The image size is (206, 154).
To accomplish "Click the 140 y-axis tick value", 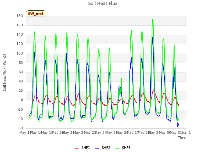I will tap(20, 35).
